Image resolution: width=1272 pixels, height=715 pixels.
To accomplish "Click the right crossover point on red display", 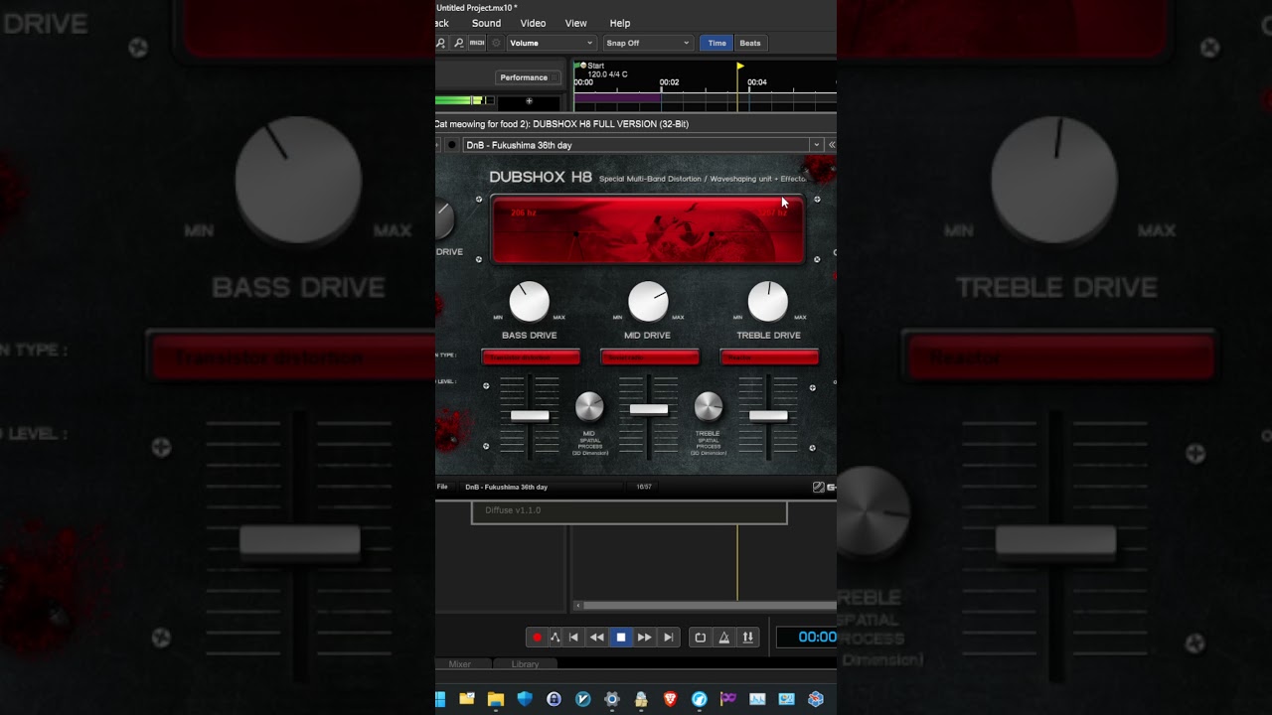I will 712,234.
